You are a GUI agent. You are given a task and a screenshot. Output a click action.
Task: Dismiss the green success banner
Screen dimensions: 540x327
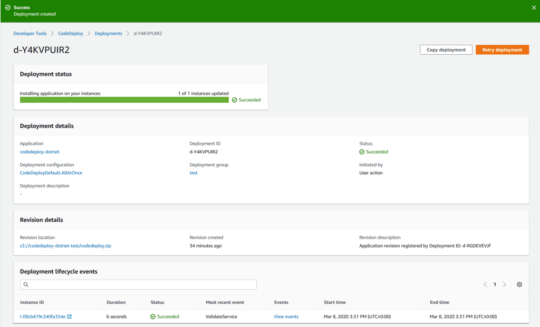533,8
